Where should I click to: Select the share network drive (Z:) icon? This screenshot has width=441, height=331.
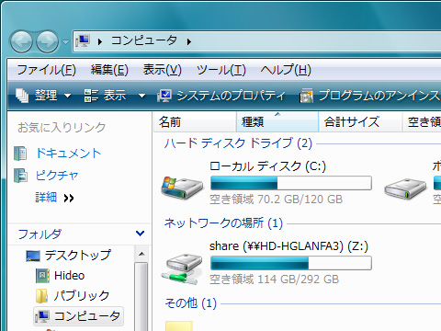pyautogui.click(x=183, y=268)
